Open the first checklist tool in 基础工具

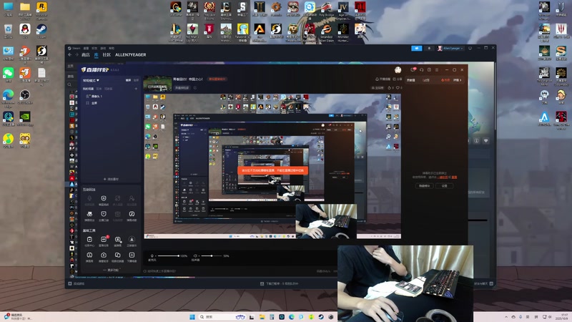tap(89, 240)
